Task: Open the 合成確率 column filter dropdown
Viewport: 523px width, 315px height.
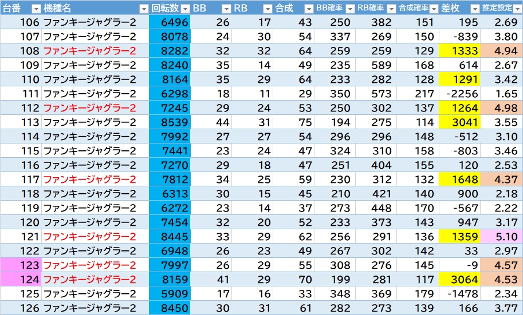Action: 434,9
